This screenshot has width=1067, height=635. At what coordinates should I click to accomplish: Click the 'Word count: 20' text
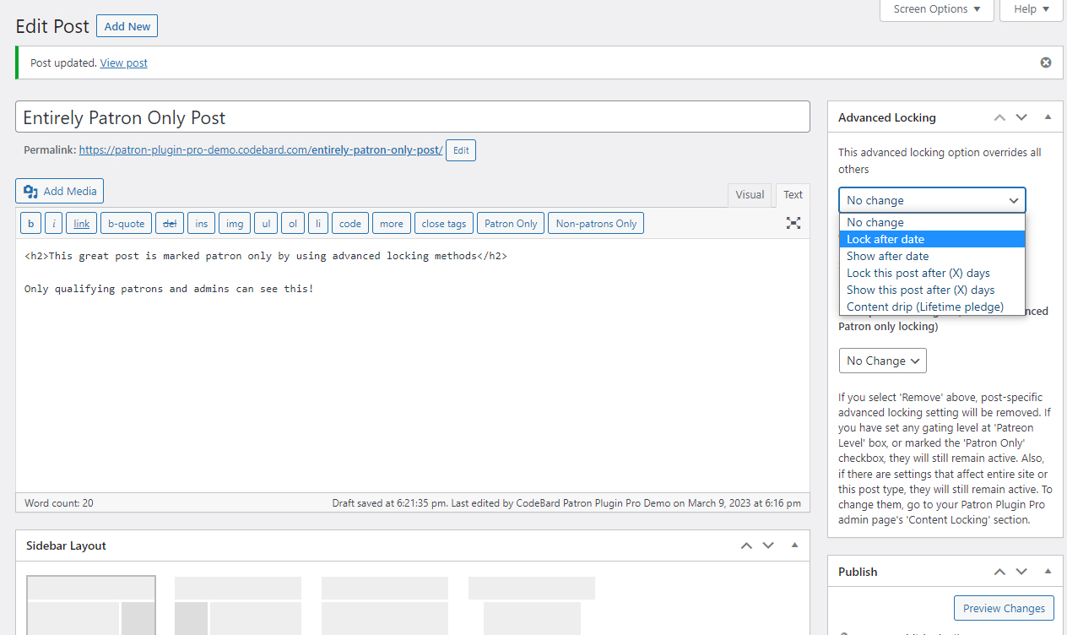pos(59,503)
